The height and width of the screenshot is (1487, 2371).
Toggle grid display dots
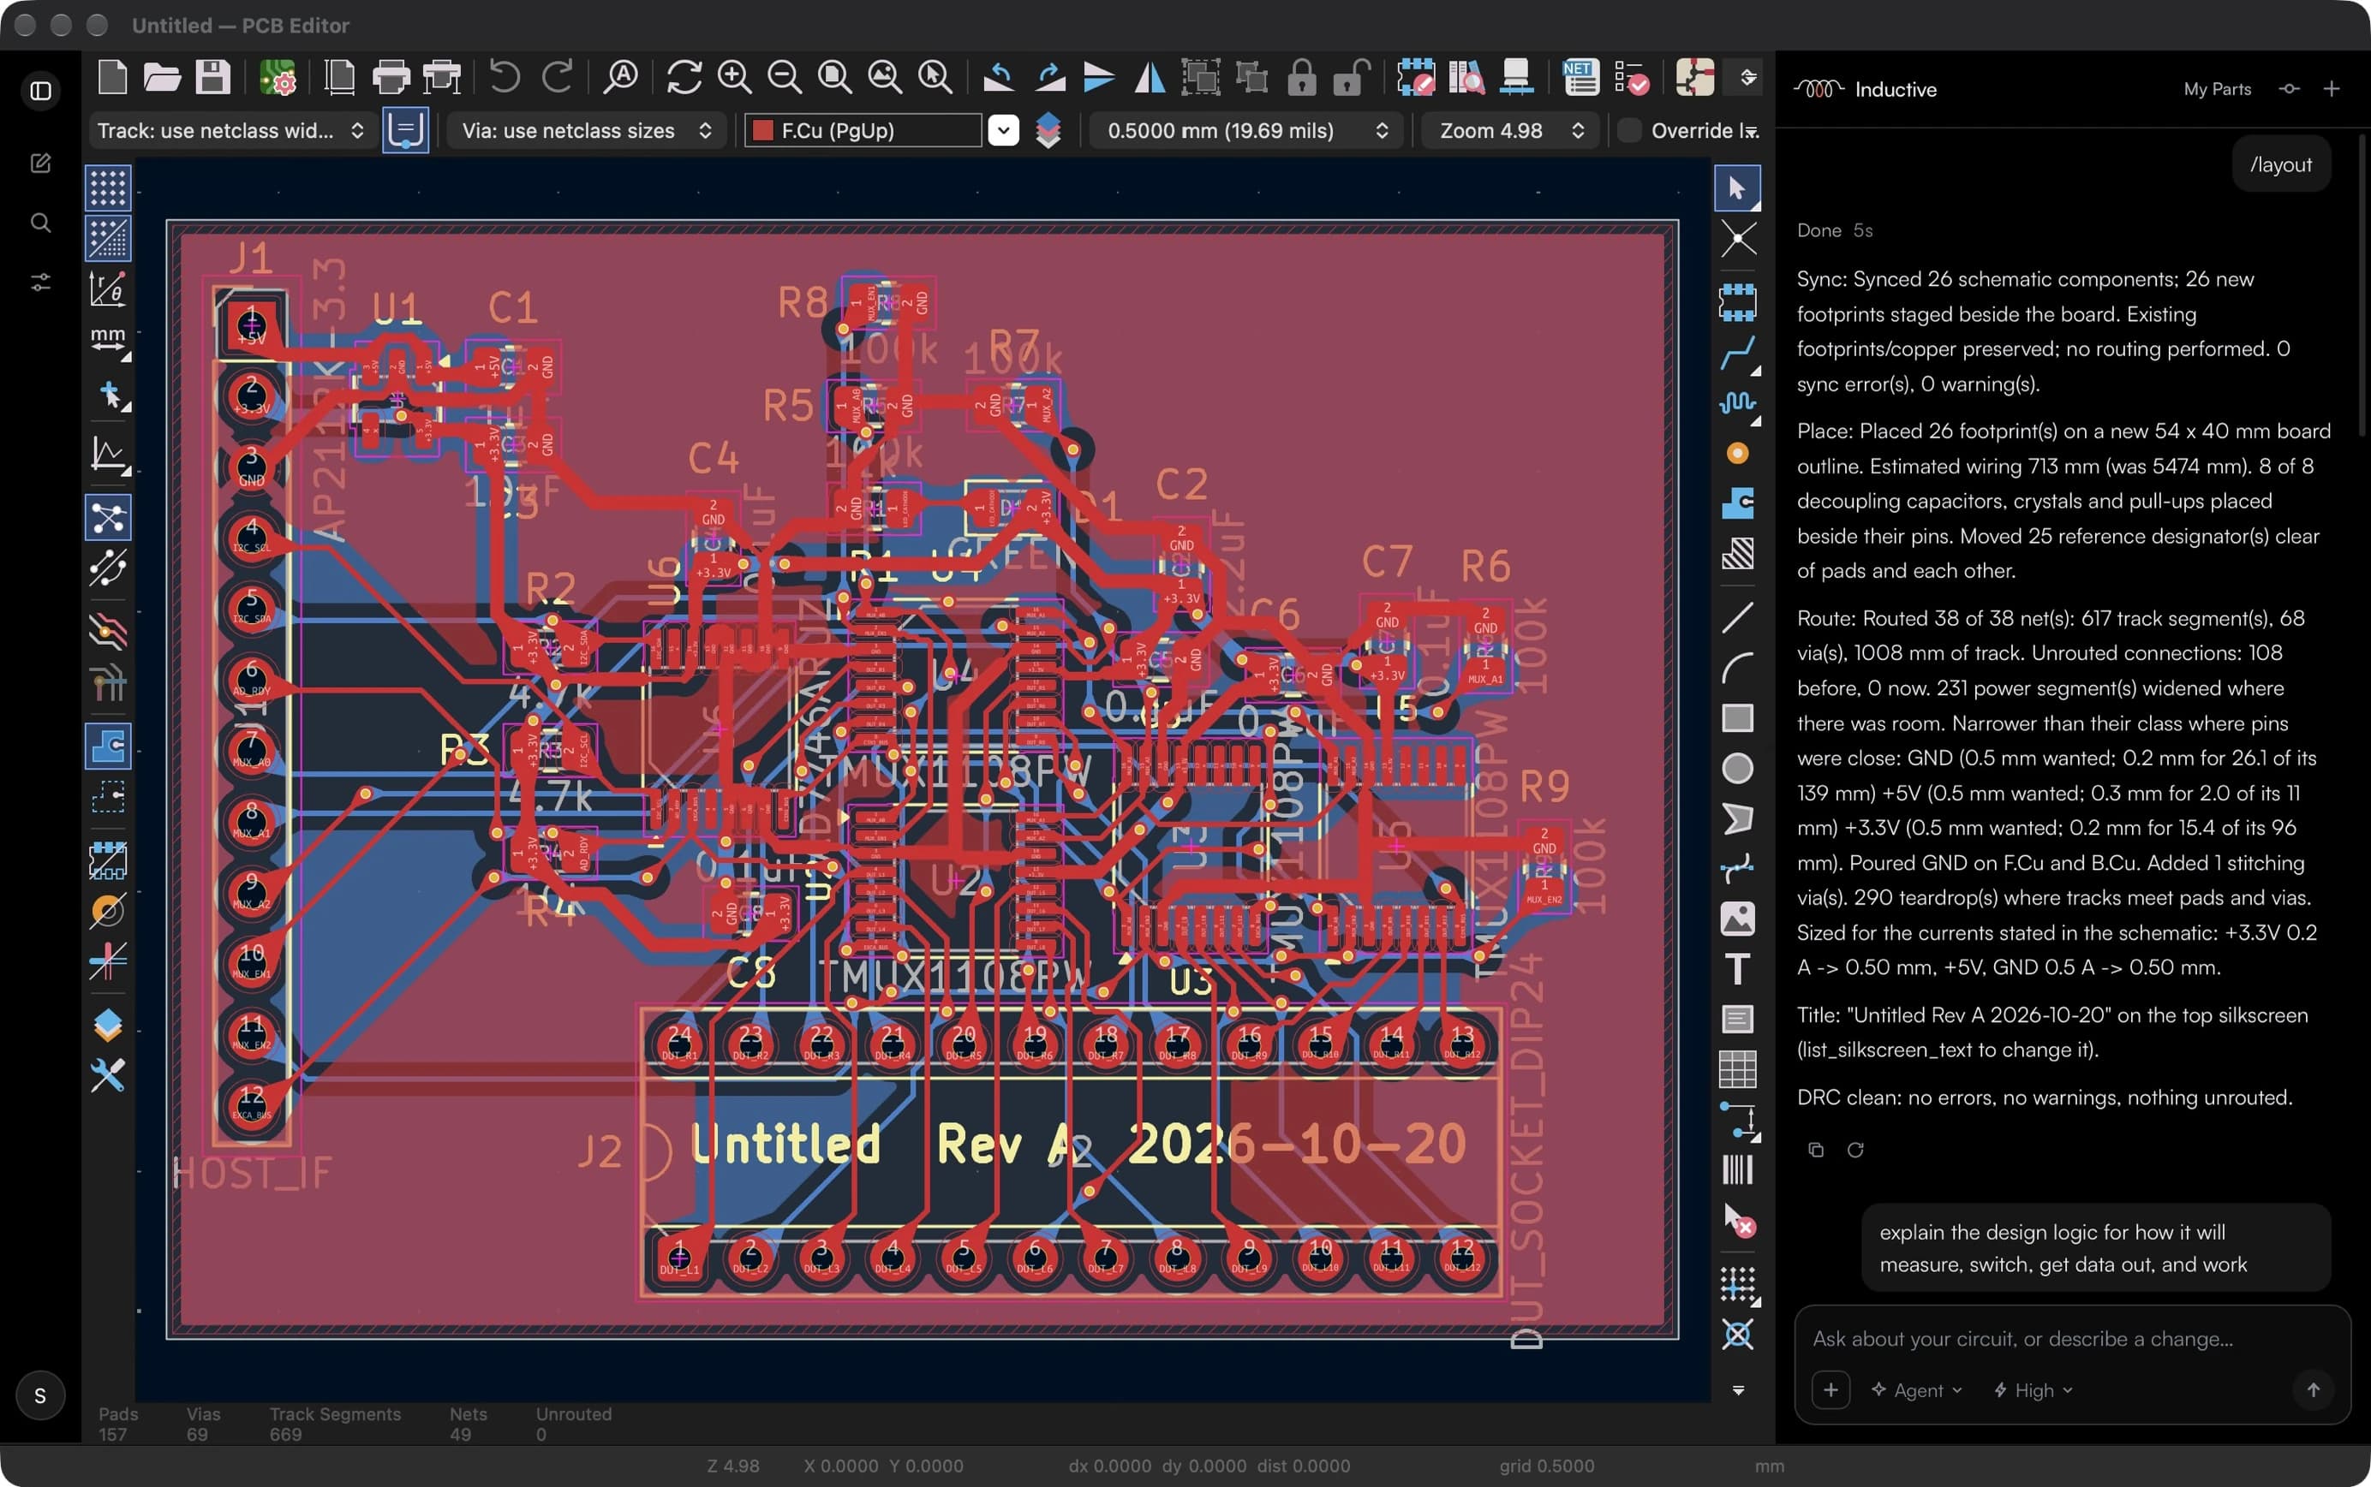[x=108, y=187]
